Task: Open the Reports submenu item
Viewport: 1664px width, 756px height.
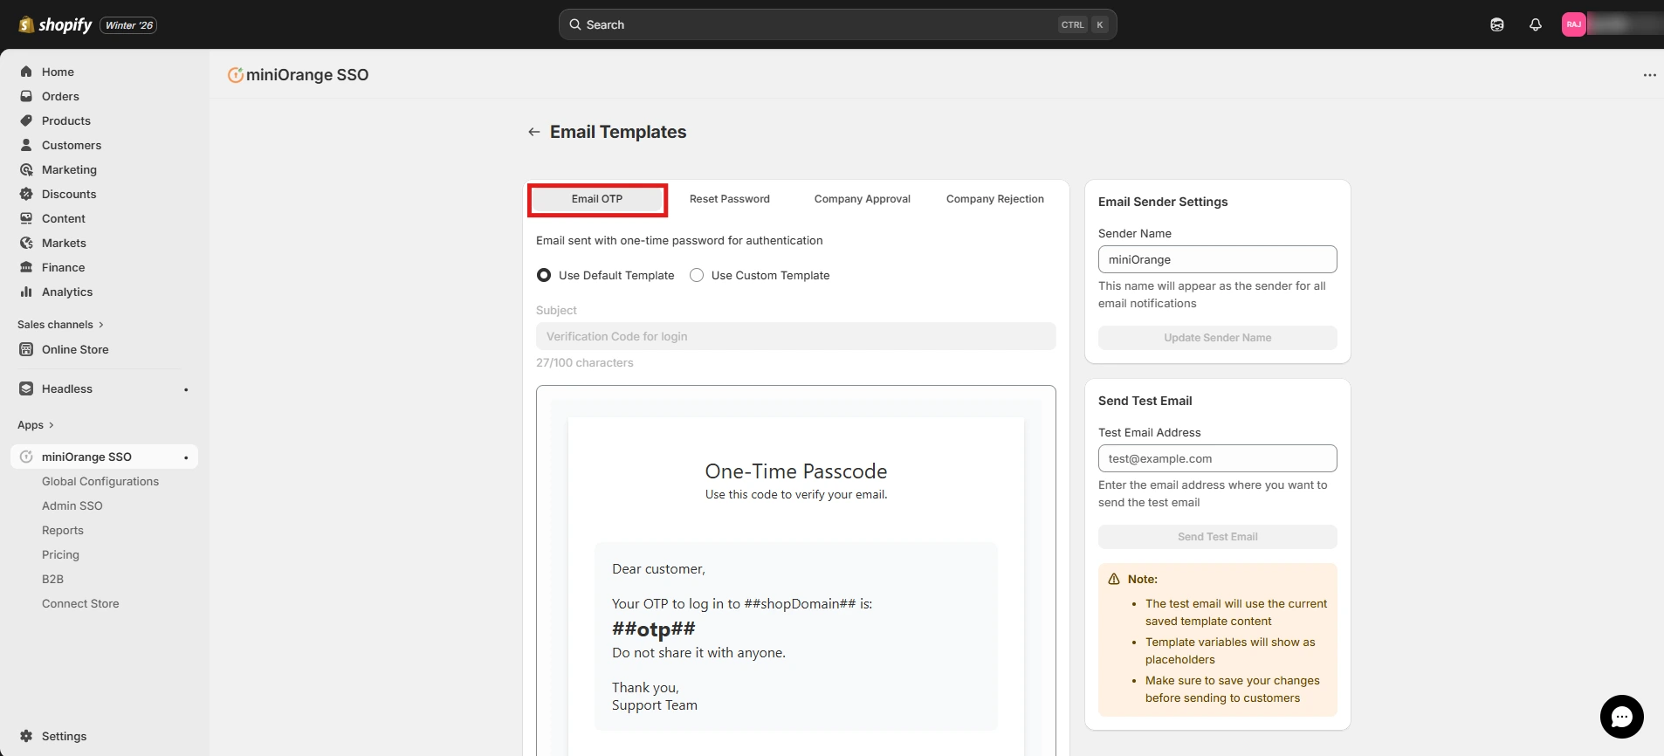Action: (x=63, y=530)
